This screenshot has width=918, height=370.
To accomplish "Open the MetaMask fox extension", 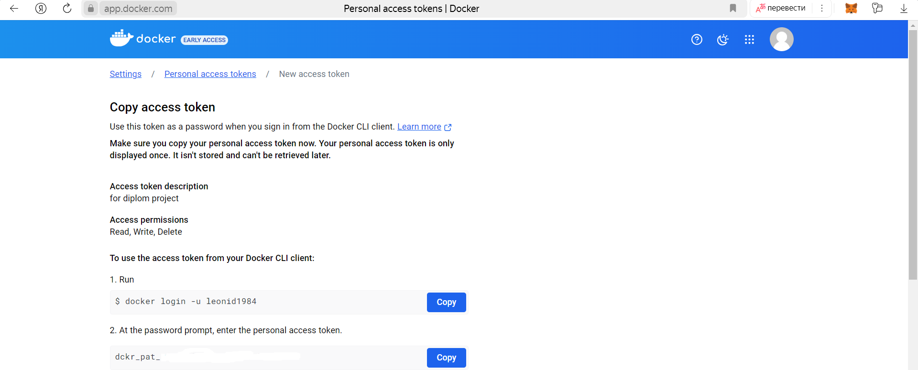I will point(851,8).
